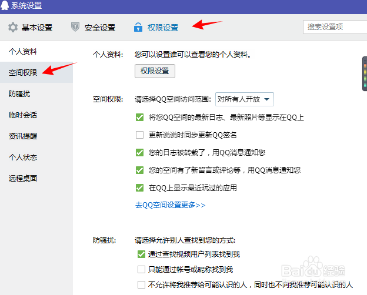Toggle 您的空间有了新留言或评论等 checkbox
Screen dimensions: 367x295
pyautogui.click(x=140, y=170)
